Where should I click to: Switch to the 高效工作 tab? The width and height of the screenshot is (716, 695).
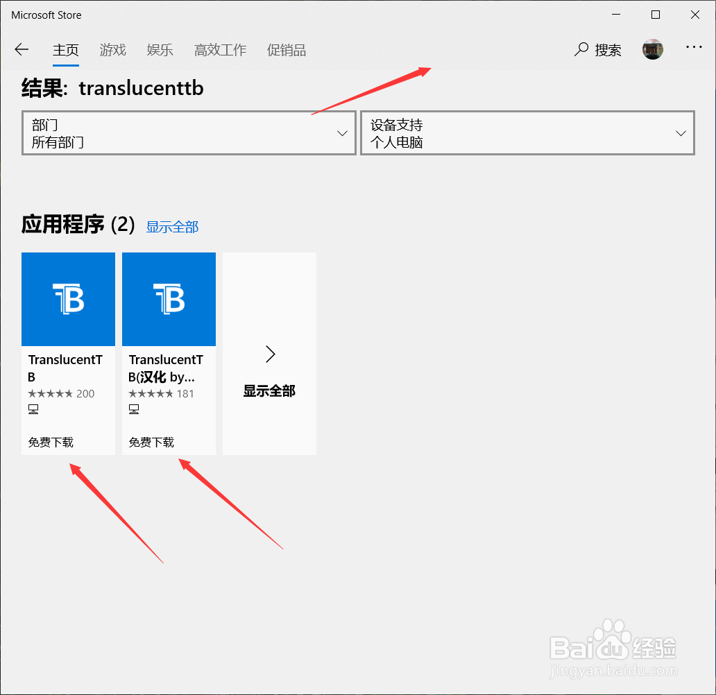click(220, 50)
